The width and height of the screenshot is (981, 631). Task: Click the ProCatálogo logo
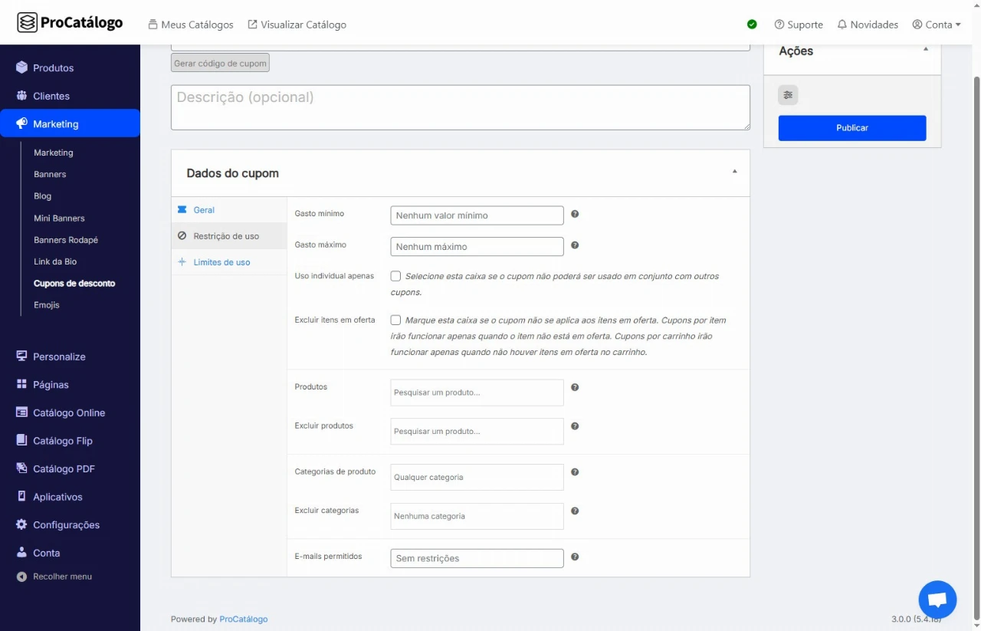(70, 23)
